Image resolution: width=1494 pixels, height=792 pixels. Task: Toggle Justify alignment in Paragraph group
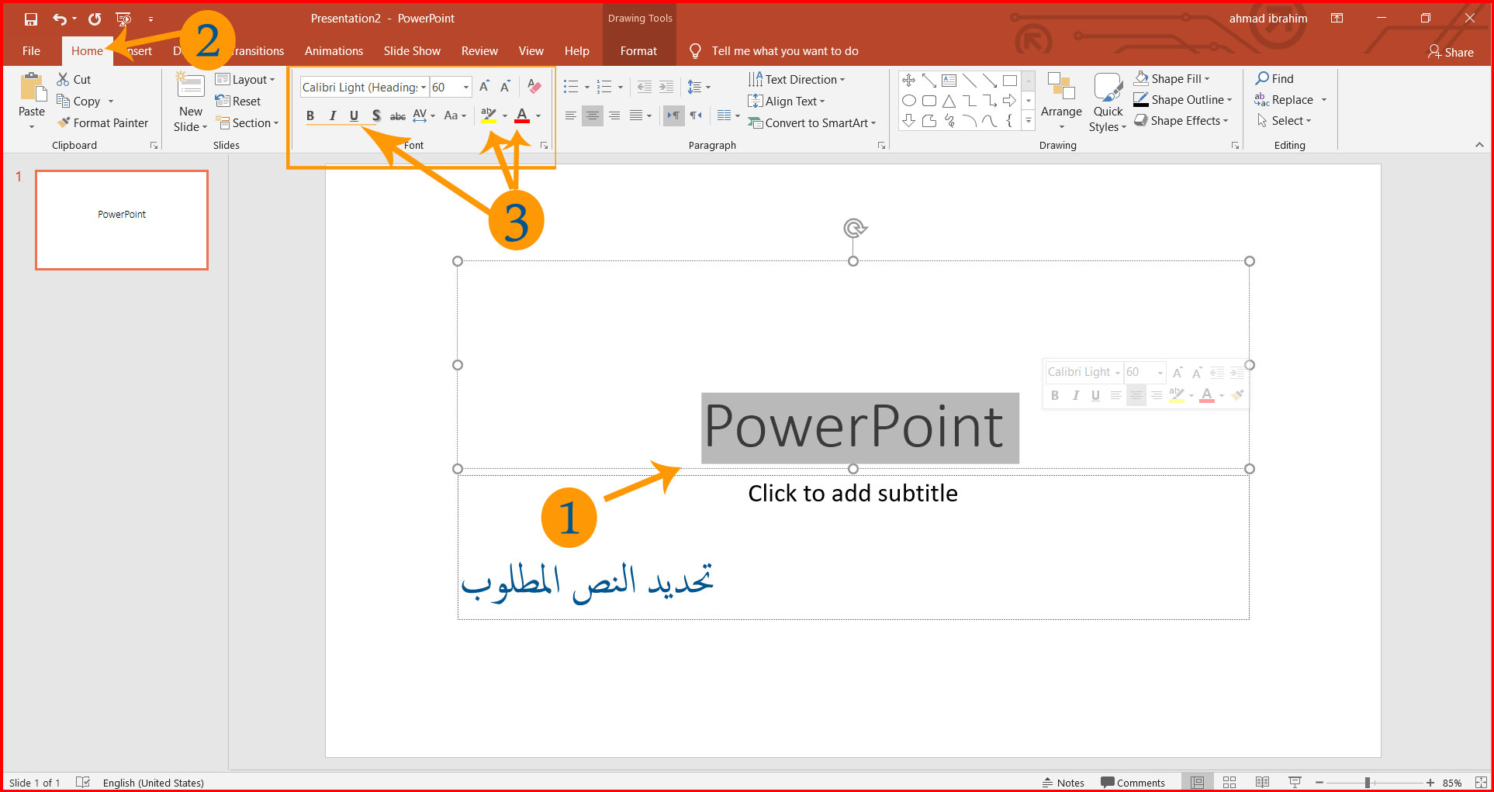click(636, 115)
